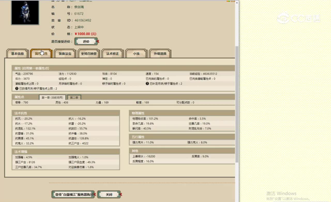Click the 攻击：8104 value
The height and width of the screenshot is (202, 331).
click(x=109, y=74)
